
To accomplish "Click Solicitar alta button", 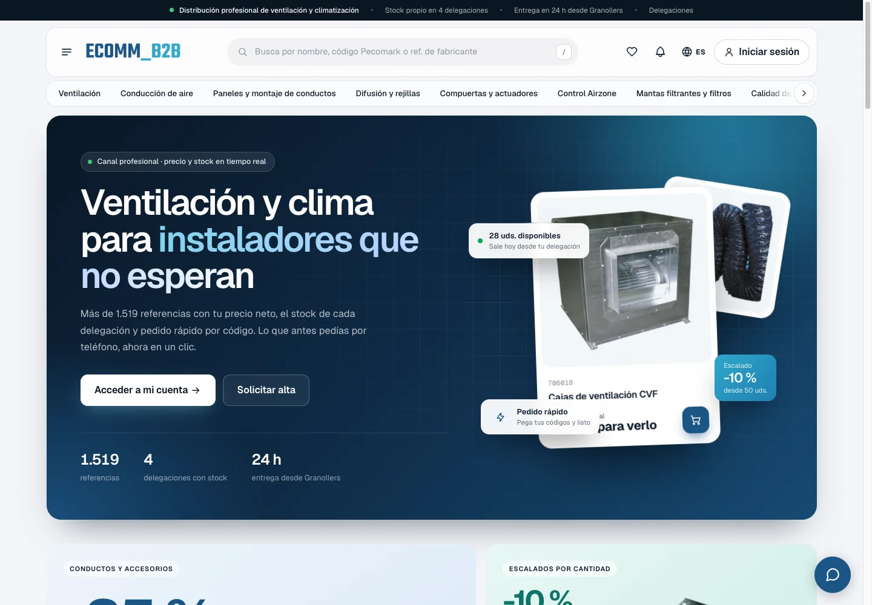I will tap(266, 390).
